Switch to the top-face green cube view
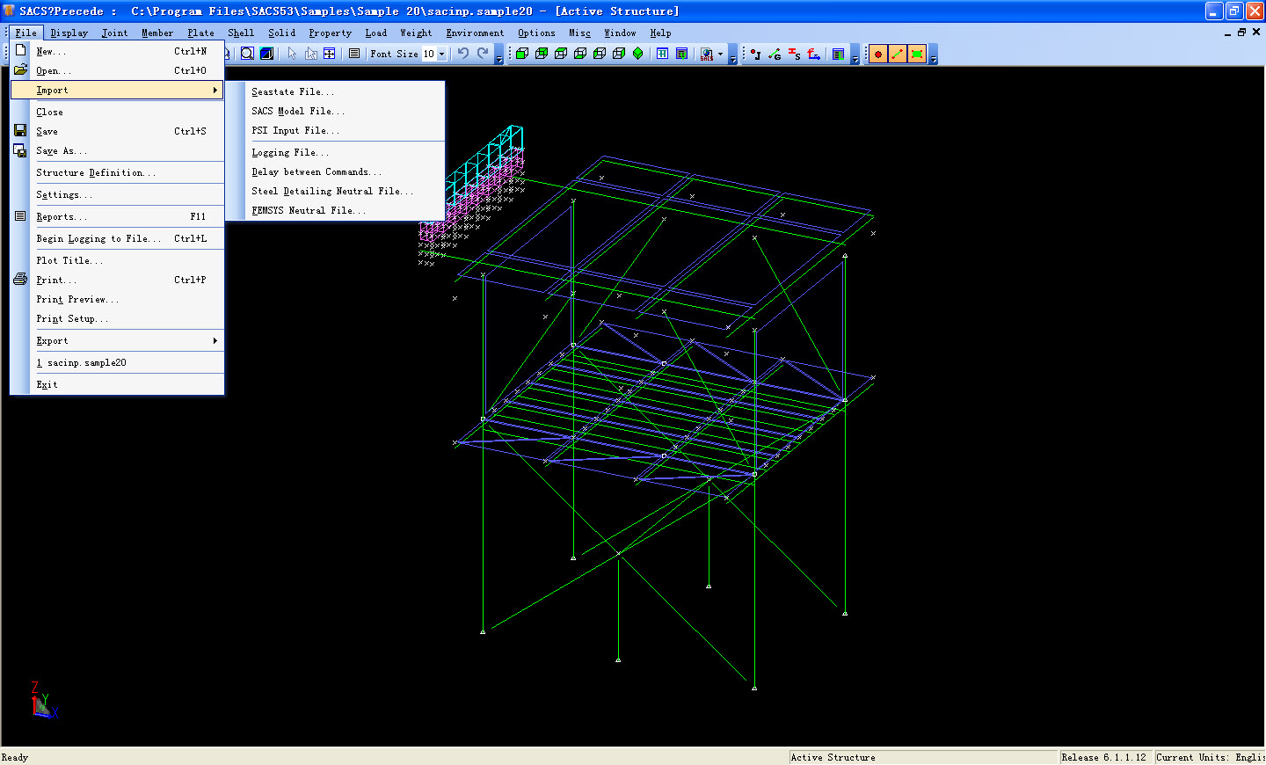1266x765 pixels. pos(561,54)
